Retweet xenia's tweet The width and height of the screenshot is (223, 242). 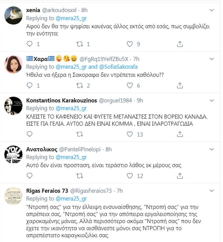80,44
